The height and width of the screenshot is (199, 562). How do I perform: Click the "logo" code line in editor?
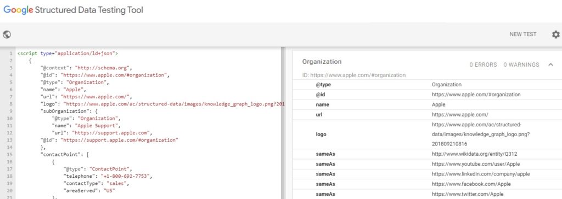click(x=162, y=104)
